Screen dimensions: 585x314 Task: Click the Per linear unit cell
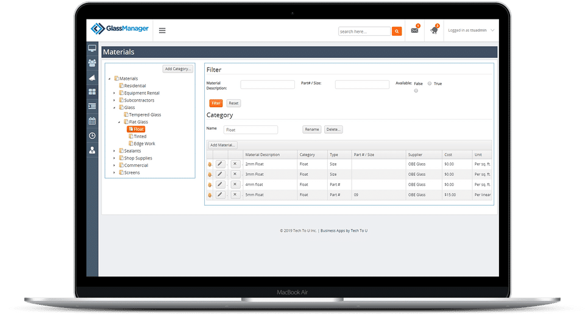pyautogui.click(x=483, y=195)
